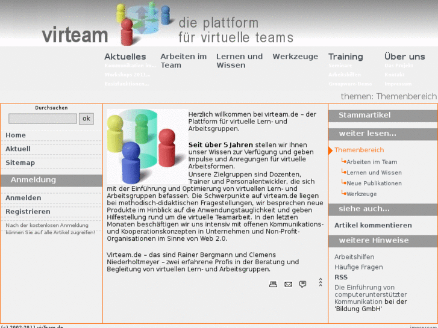Click the comment speech bubble icon

(x=302, y=284)
